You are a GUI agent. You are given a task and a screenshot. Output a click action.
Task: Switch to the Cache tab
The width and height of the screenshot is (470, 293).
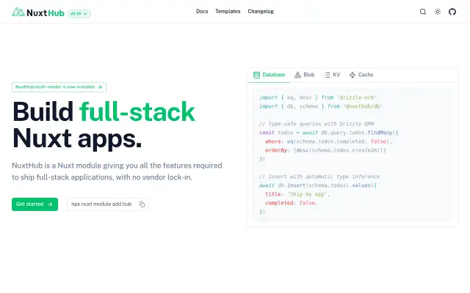361,75
